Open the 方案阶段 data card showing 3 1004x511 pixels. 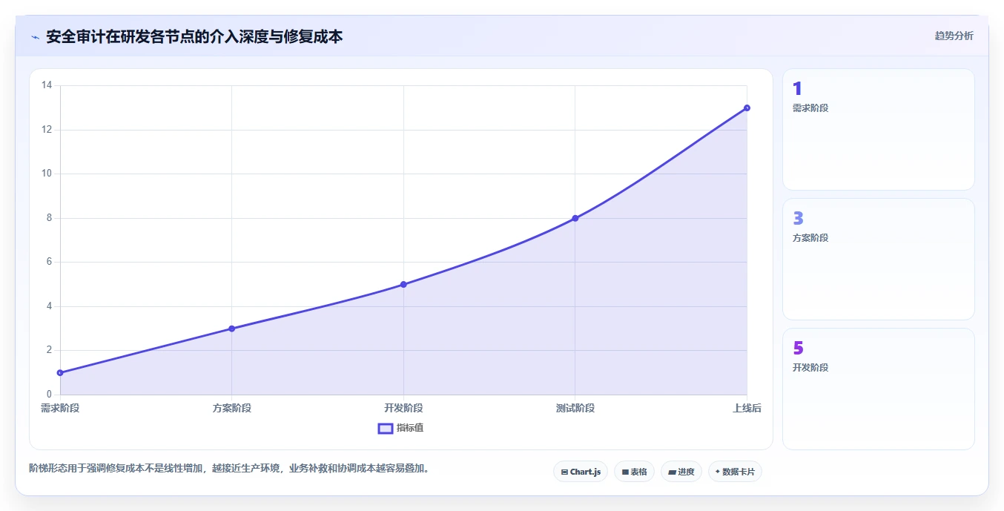878,259
